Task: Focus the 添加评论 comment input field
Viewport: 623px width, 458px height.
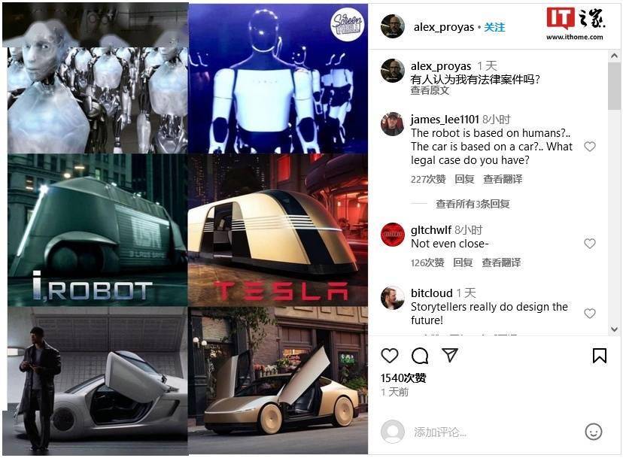Action: (493, 432)
